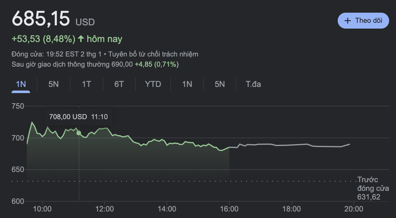Click the green up arrow beside hôm nay

pos(81,39)
